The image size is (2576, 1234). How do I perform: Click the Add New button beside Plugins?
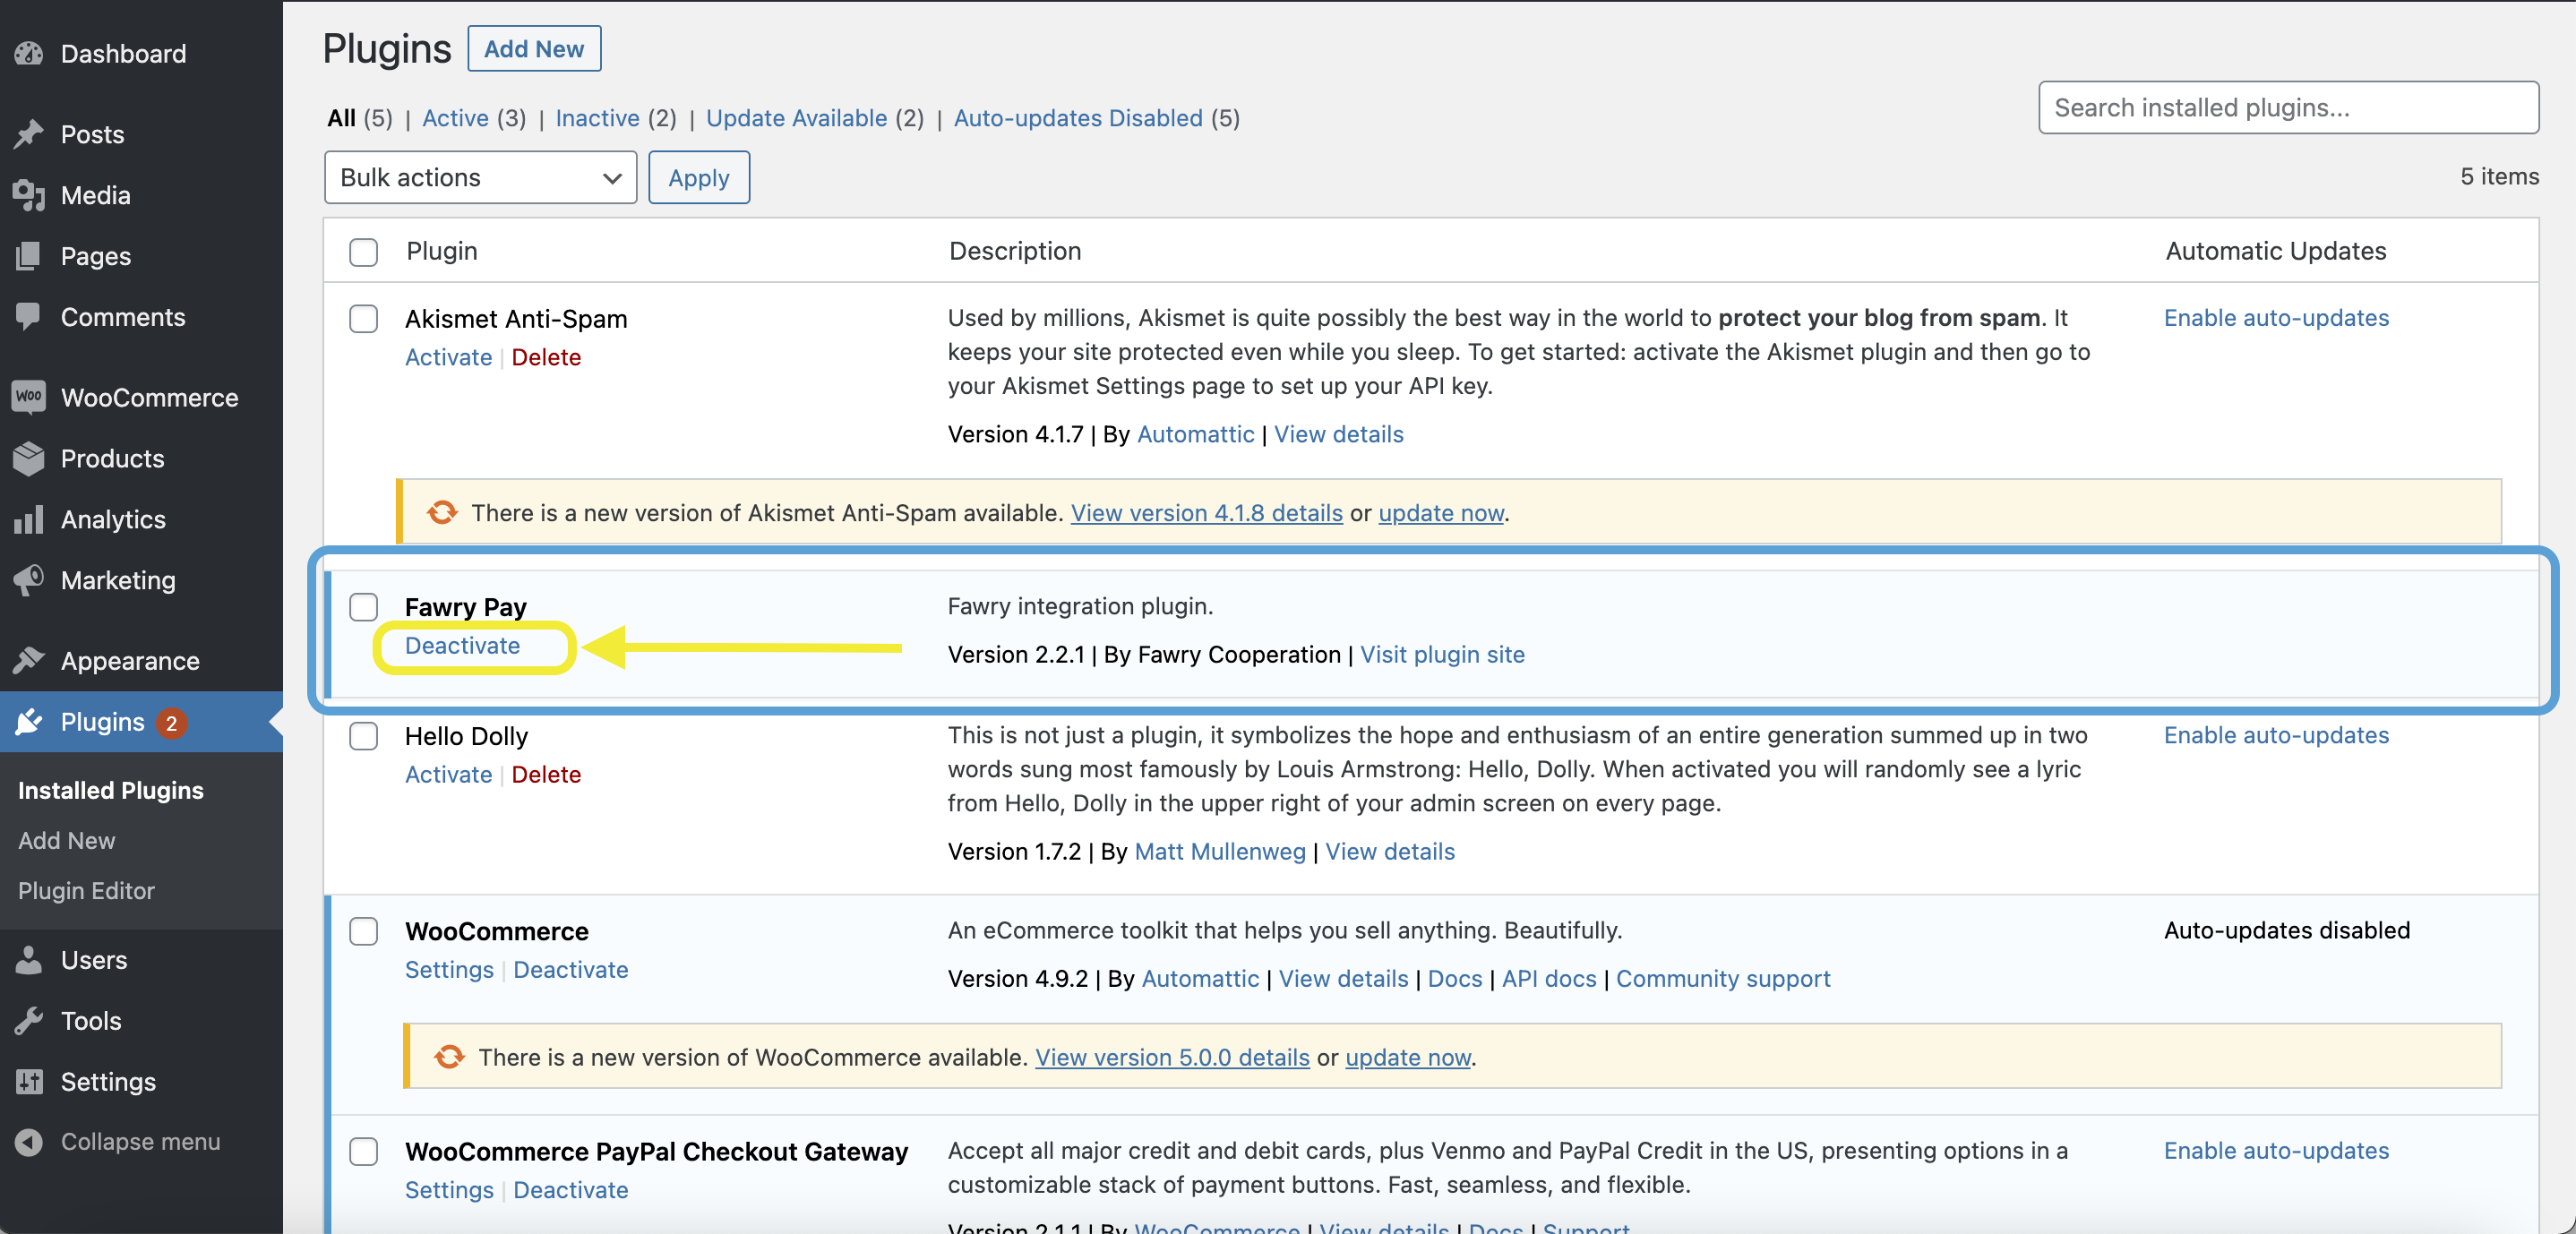coord(534,48)
